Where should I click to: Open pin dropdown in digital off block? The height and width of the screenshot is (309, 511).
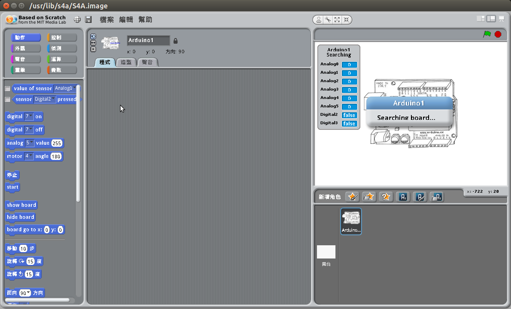tap(29, 130)
